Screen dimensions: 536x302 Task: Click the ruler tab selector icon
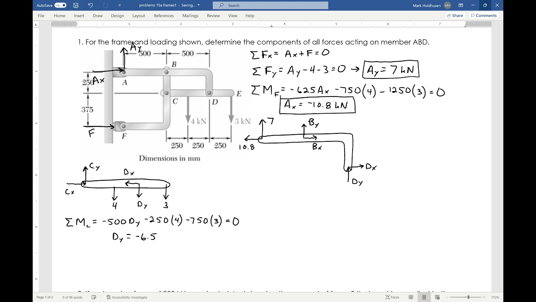(x=36, y=24)
